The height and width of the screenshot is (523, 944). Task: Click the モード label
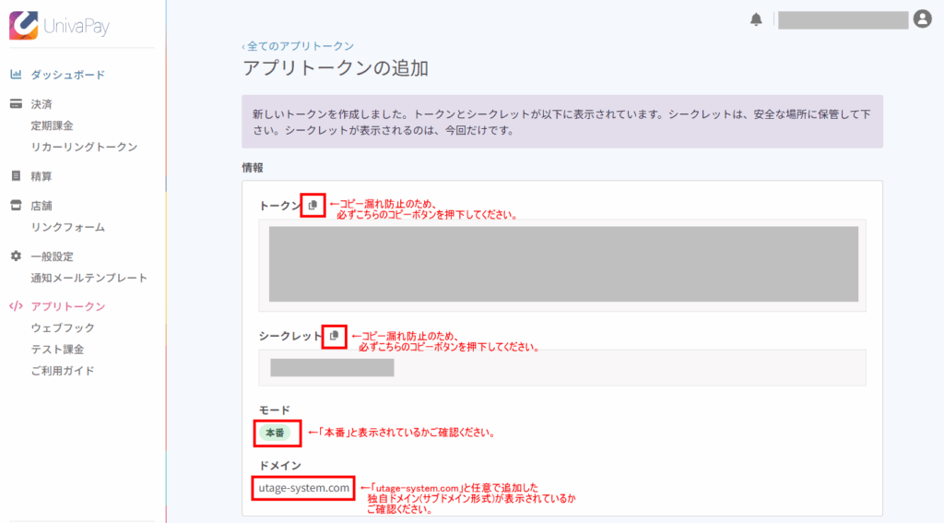pos(275,410)
